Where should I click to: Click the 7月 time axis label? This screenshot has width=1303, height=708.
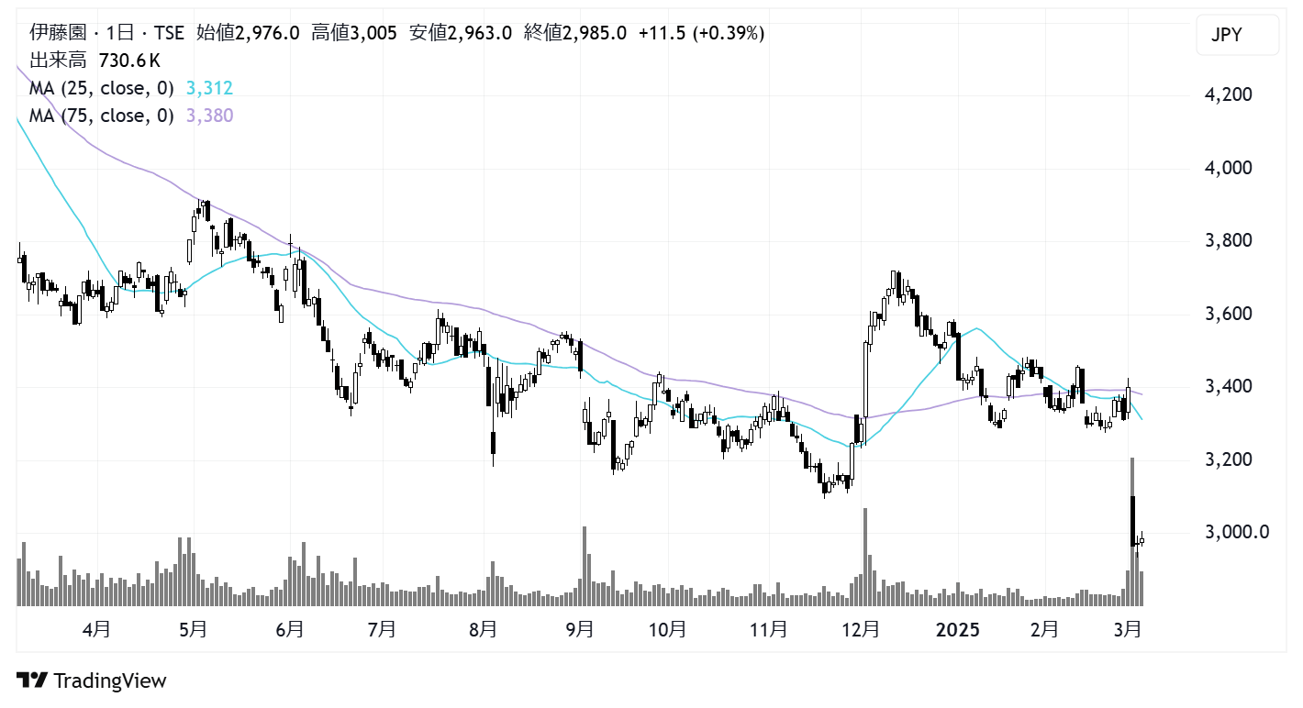pos(381,630)
